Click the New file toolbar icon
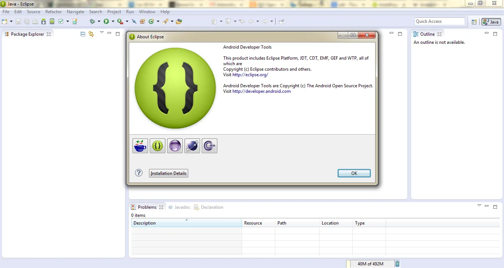 coord(5,21)
